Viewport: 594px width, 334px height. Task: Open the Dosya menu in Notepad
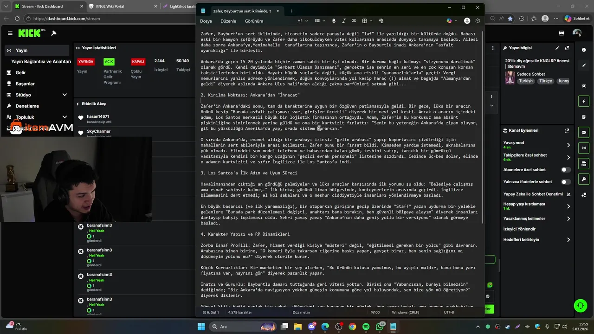(x=206, y=21)
